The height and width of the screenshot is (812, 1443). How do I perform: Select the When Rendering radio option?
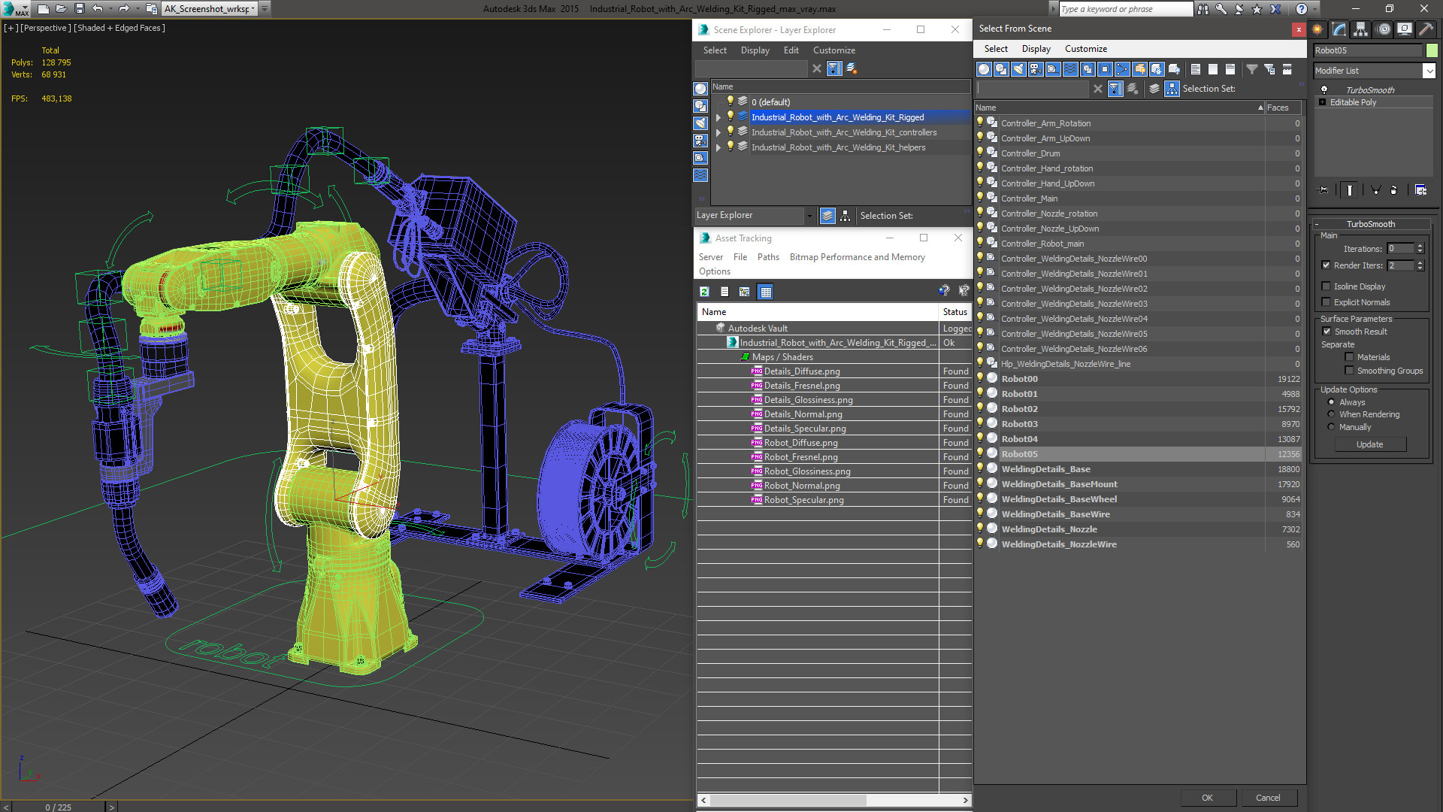pyautogui.click(x=1331, y=414)
